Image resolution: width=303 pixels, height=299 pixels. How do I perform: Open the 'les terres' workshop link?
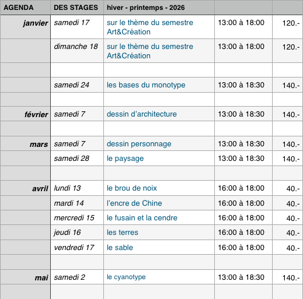(123, 233)
